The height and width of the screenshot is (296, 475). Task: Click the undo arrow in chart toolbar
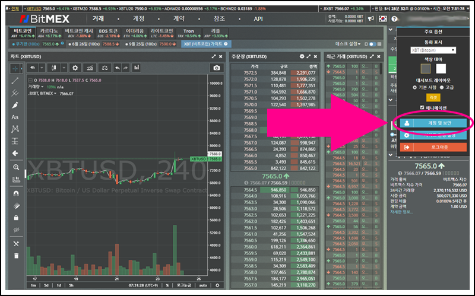[117, 68]
